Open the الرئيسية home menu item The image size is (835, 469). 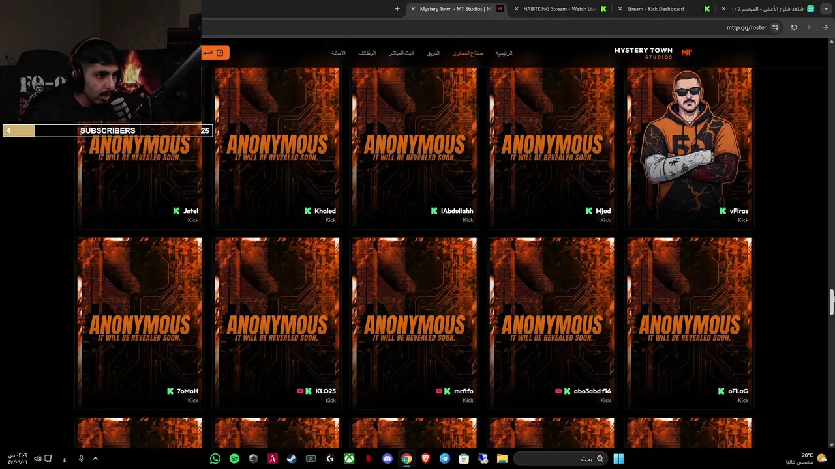(504, 53)
